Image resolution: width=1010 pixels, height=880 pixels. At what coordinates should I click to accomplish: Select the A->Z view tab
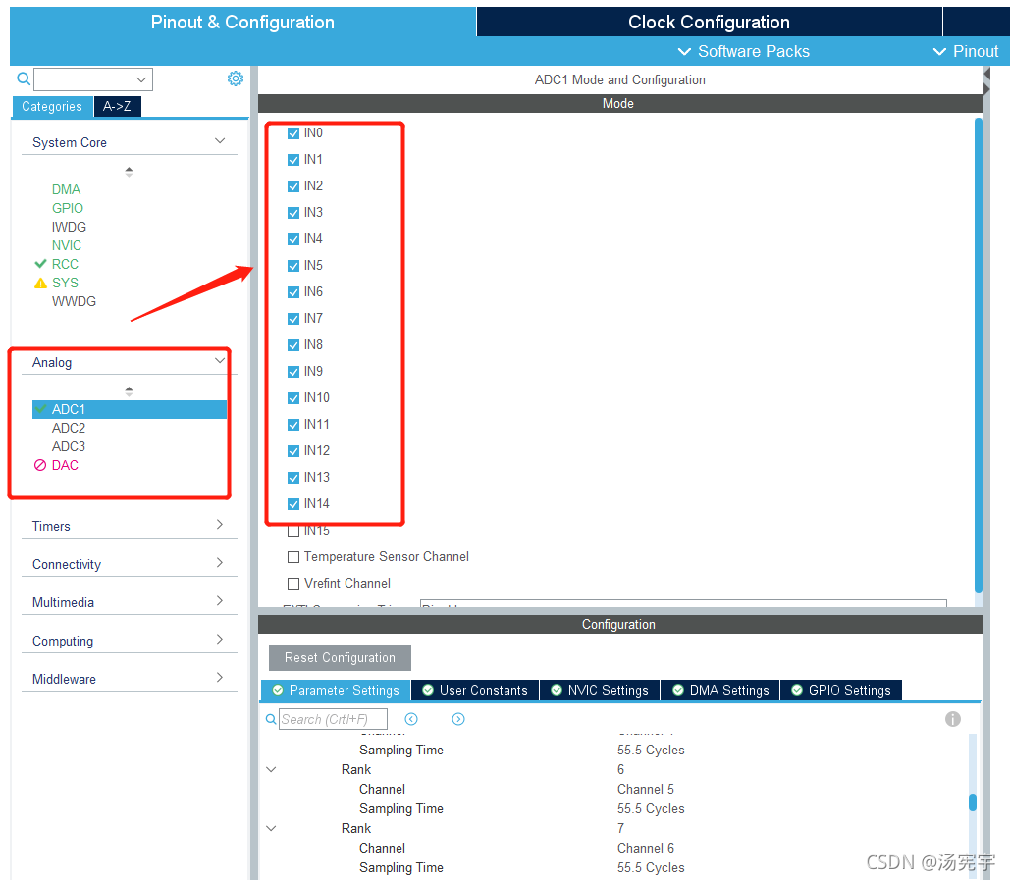(x=117, y=106)
